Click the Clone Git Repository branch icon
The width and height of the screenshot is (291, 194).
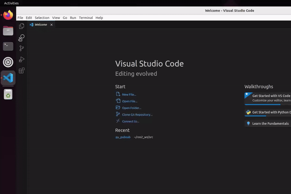[x=118, y=114]
